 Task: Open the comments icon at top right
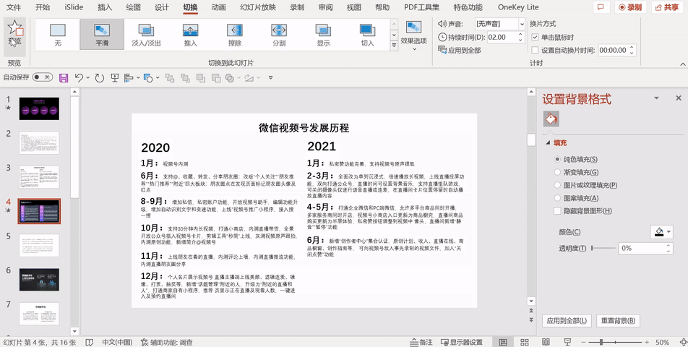[x=601, y=7]
